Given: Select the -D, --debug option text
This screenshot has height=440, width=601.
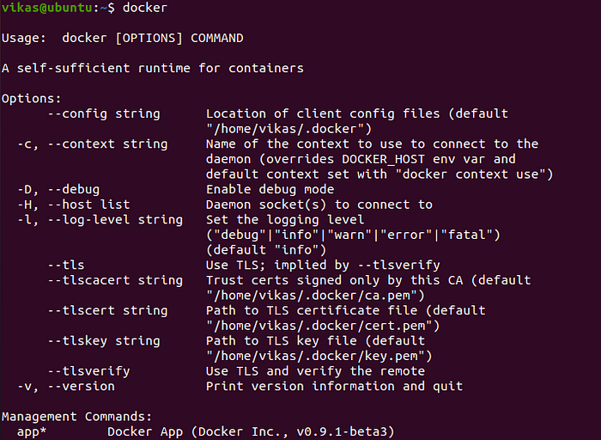Looking at the screenshot, I should pos(58,189).
